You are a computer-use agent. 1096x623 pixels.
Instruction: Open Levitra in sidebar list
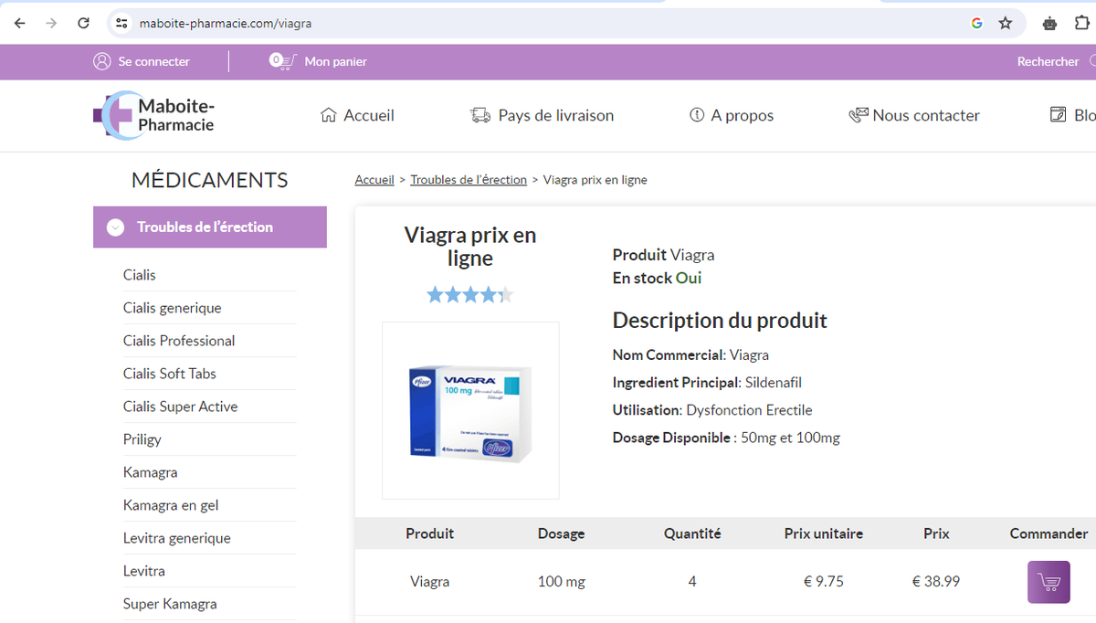coord(144,571)
